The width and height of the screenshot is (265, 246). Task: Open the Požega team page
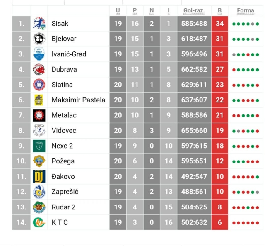pyautogui.click(x=63, y=161)
